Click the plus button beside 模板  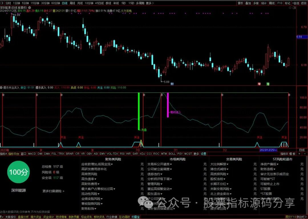click(299, 154)
